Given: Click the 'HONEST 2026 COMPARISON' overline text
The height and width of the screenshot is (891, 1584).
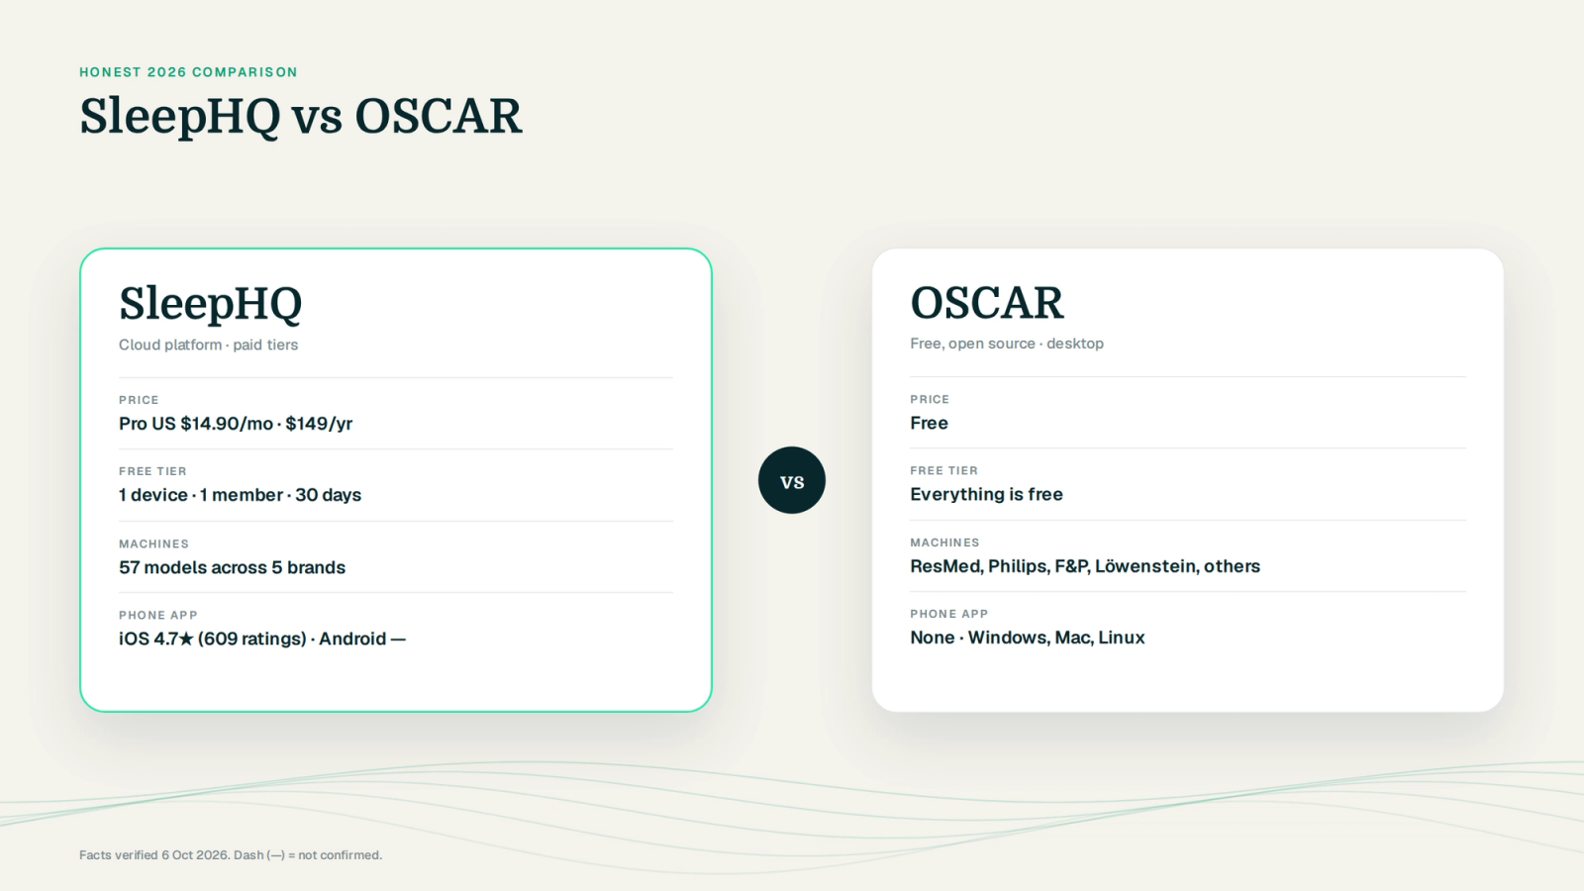Looking at the screenshot, I should coord(188,72).
